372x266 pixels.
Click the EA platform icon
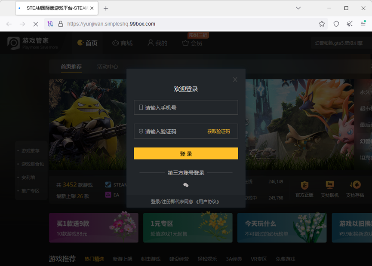pyautogui.click(x=108, y=195)
